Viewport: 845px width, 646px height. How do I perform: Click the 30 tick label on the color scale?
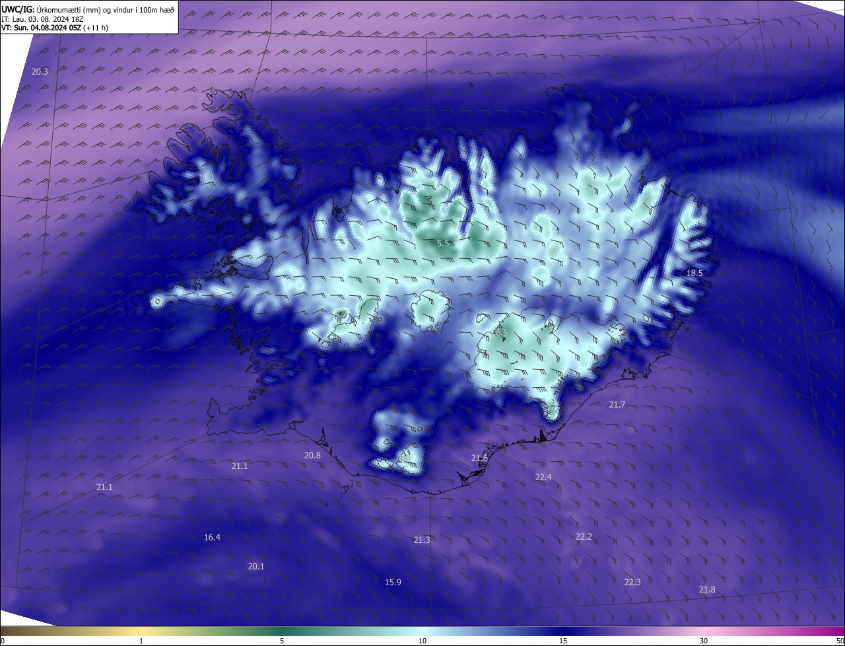704,641
